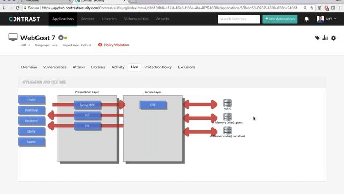Bookmark this page with the star
344x194 pixels.
click(312, 8)
